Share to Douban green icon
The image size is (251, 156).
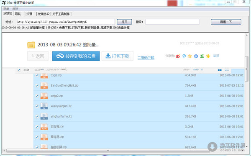click(x=202, y=56)
